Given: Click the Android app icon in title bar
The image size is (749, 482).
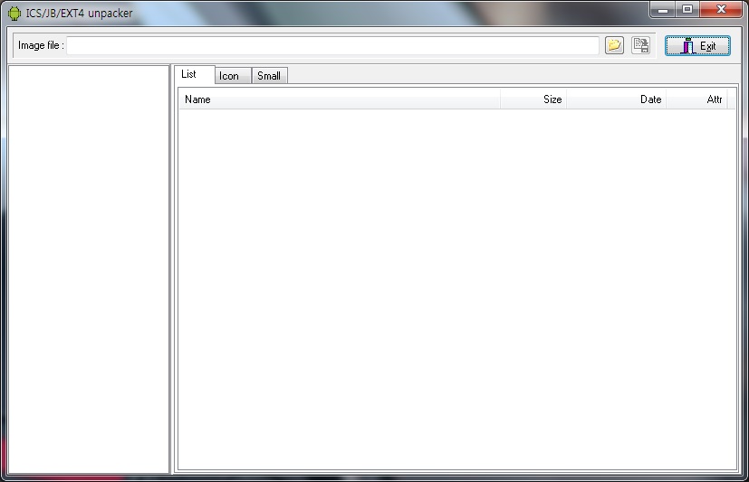Looking at the screenshot, I should (x=14, y=13).
